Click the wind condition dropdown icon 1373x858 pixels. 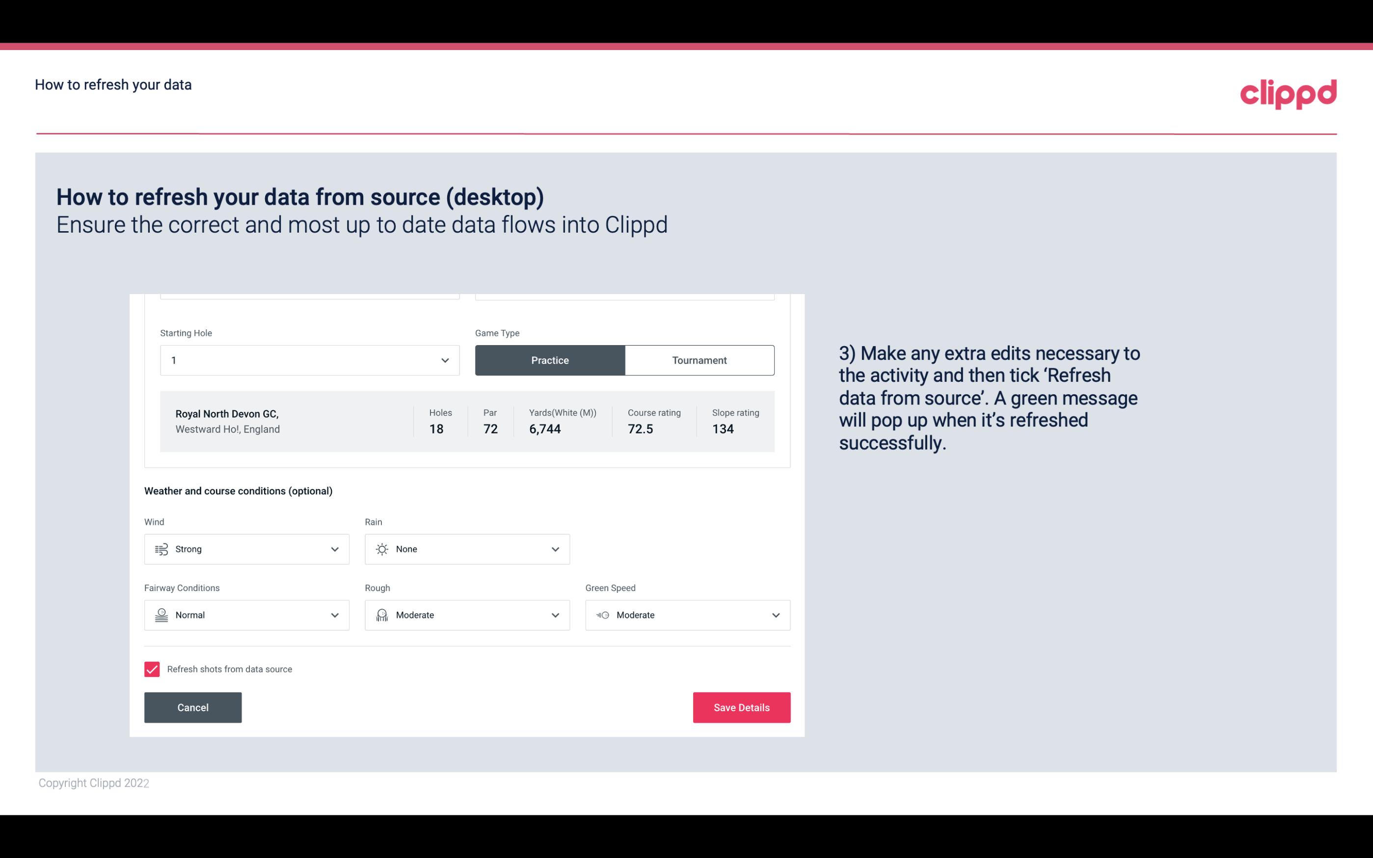334,549
